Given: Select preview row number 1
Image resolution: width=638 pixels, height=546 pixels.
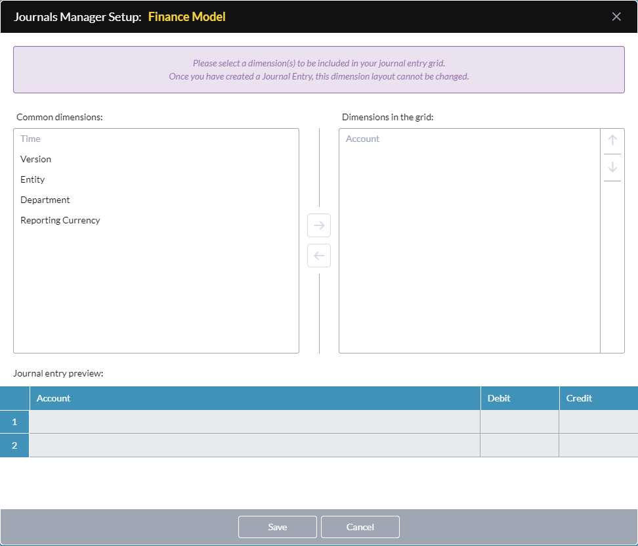Looking at the screenshot, I should (14, 422).
